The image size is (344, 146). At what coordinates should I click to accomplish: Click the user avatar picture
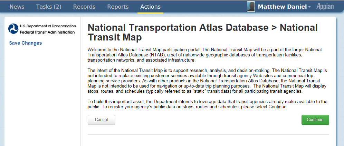point(251,7)
